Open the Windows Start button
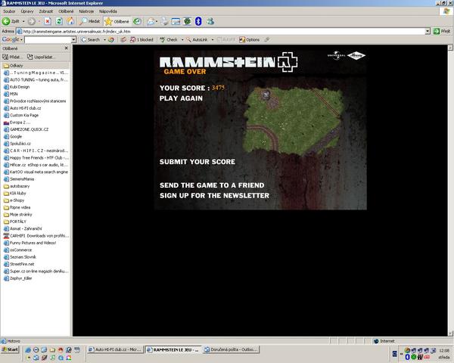The image size is (454, 363). coord(10,349)
